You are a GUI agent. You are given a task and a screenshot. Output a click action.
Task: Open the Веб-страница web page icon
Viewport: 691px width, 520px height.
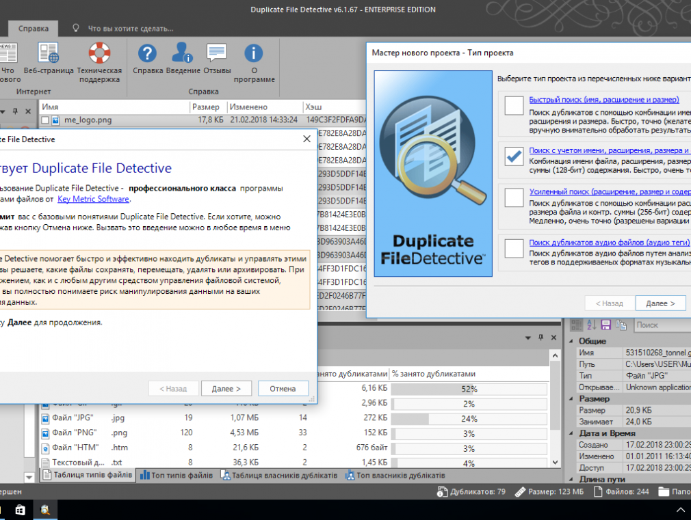coord(48,53)
